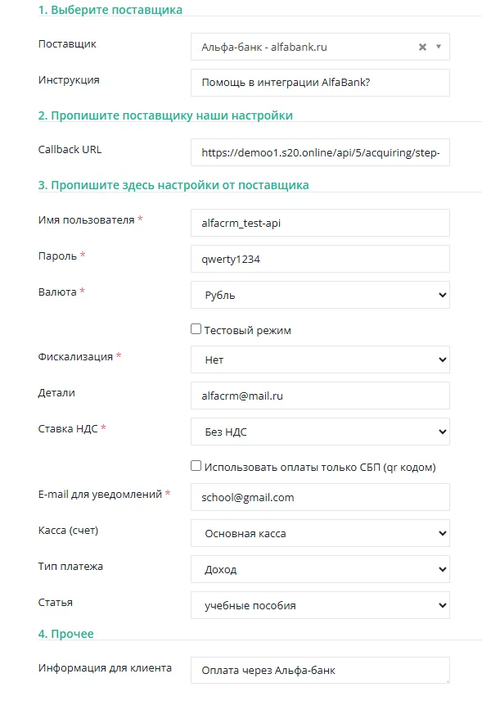Viewport: 482px width, 701px height.
Task: Open the Поставщик dropdown arrow
Action: [439, 47]
